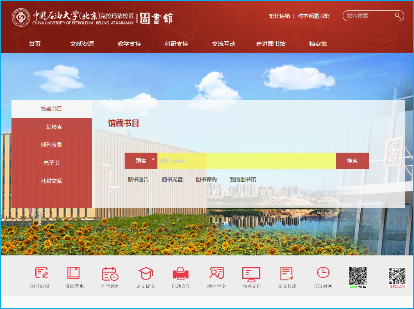This screenshot has width=414, height=309.
Task: Select the 一站检索 sidebar tab
Action: click(x=52, y=127)
